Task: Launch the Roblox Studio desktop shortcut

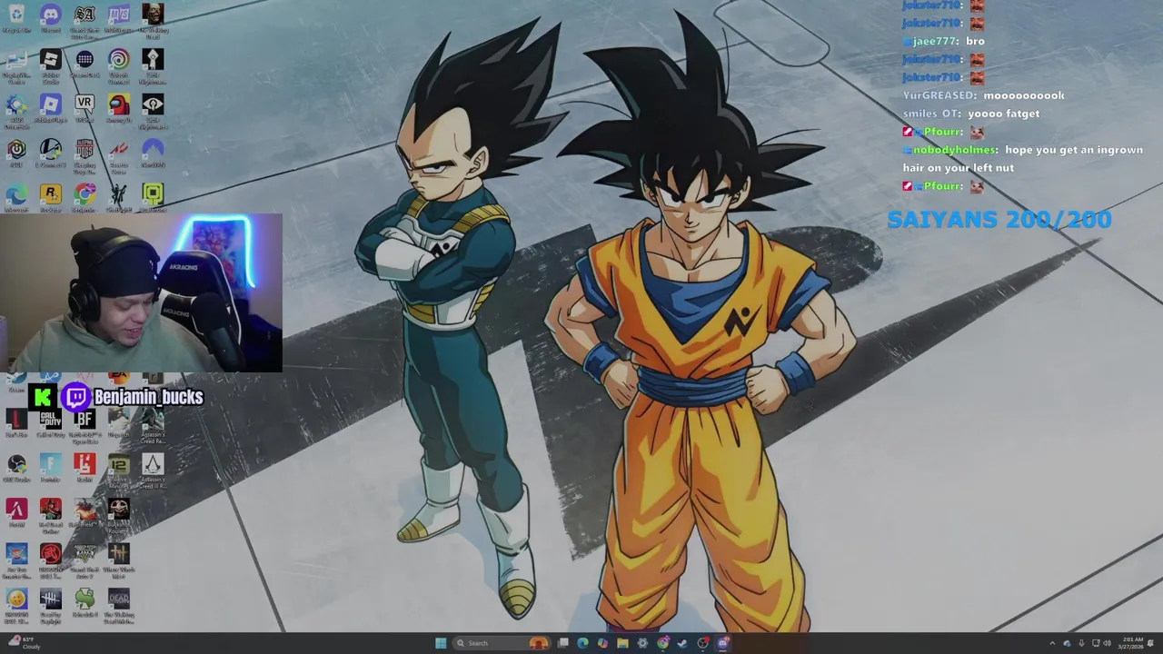Action: 51,65
